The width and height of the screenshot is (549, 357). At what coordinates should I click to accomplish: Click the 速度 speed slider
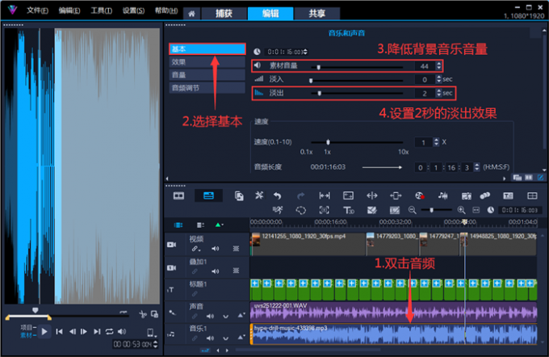357,142
